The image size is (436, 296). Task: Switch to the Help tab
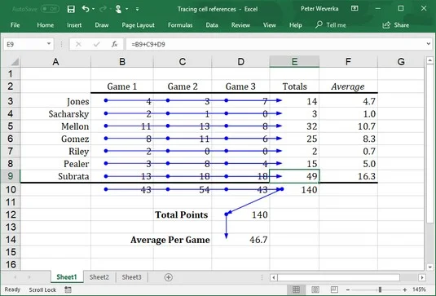tap(296, 25)
